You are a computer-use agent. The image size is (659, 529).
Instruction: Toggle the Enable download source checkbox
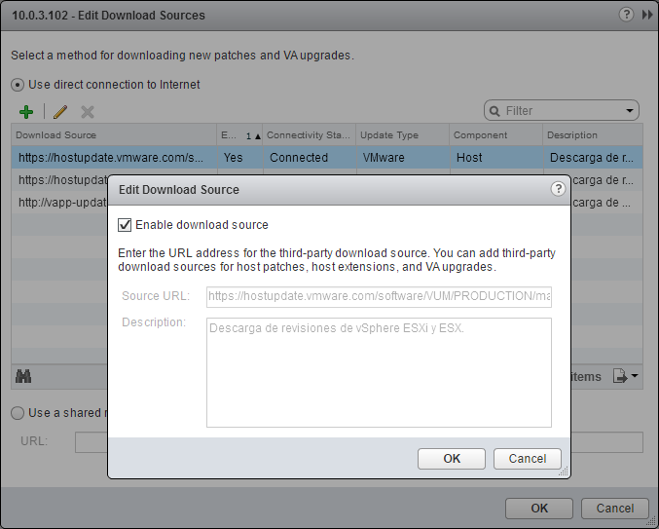tap(125, 225)
